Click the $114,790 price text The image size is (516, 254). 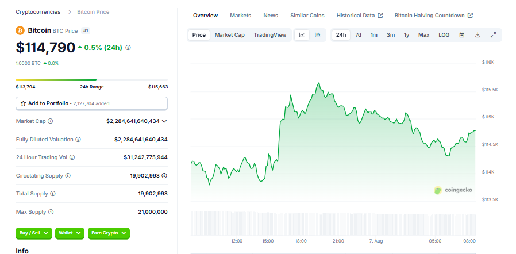(45, 47)
